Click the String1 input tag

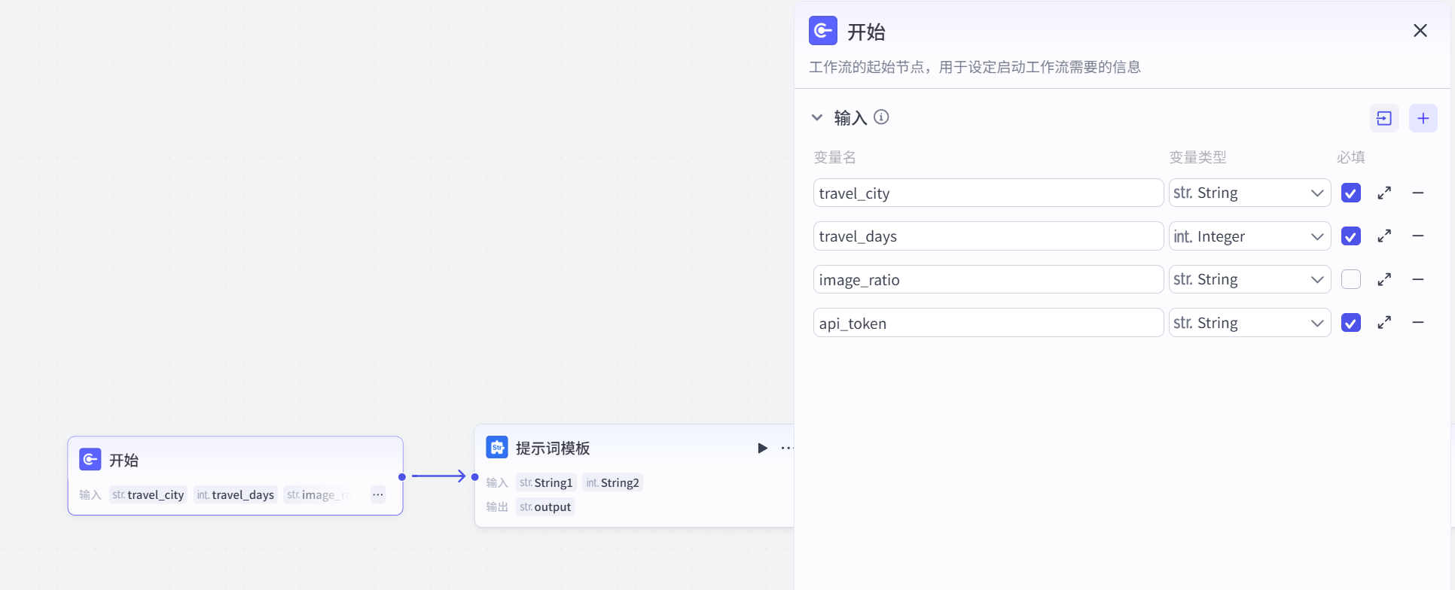coord(546,482)
